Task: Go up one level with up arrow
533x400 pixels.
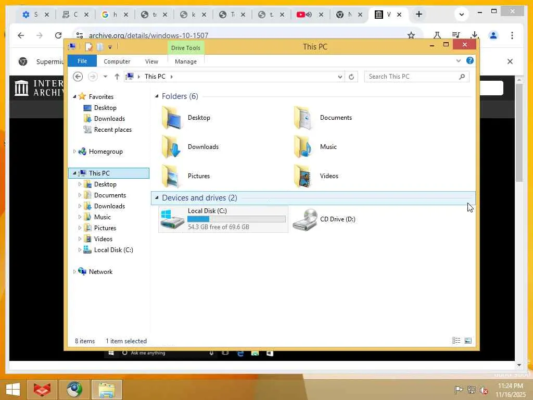Action: click(x=117, y=77)
